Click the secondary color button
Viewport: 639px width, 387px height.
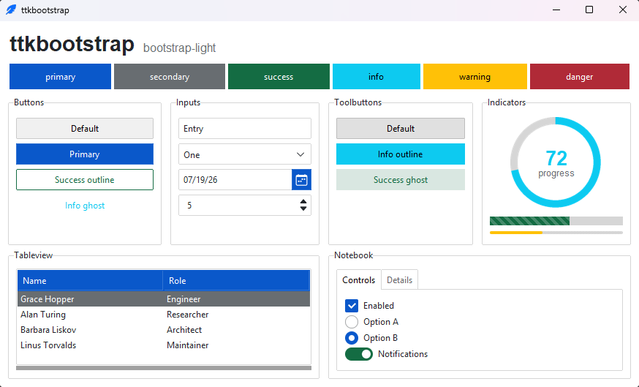[170, 76]
